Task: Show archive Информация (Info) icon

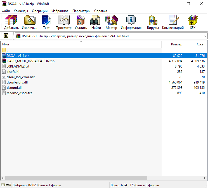Action: (x=131, y=22)
